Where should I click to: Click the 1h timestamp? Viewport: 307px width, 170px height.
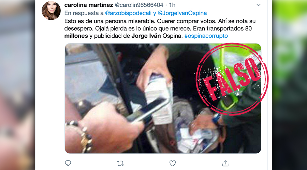tap(172, 5)
